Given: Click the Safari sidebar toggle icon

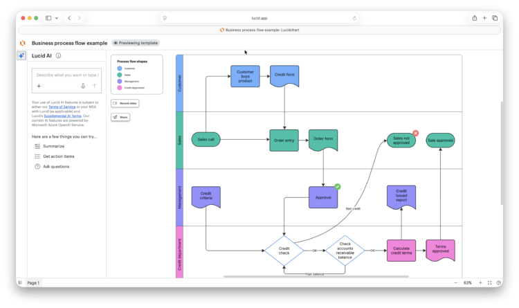Looking at the screenshot, I should (48, 18).
